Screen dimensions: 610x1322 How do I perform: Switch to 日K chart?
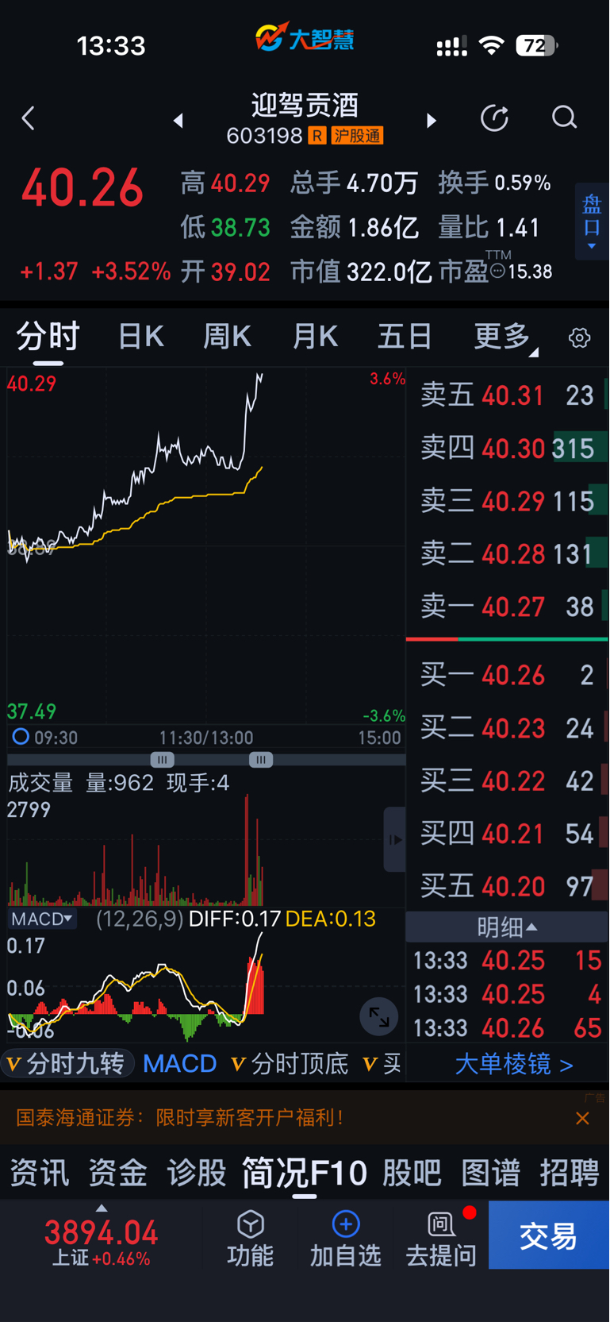tap(140, 337)
